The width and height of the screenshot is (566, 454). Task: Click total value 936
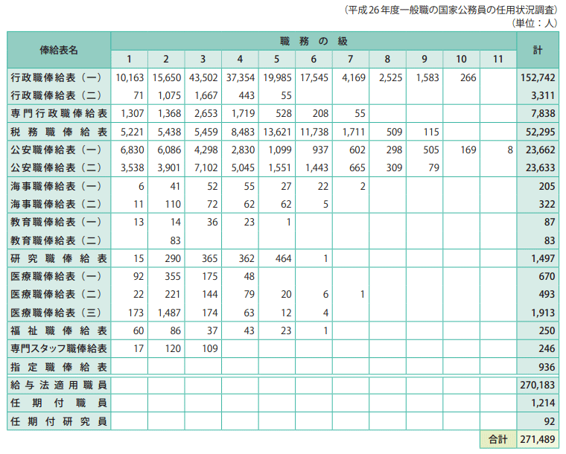(547, 367)
